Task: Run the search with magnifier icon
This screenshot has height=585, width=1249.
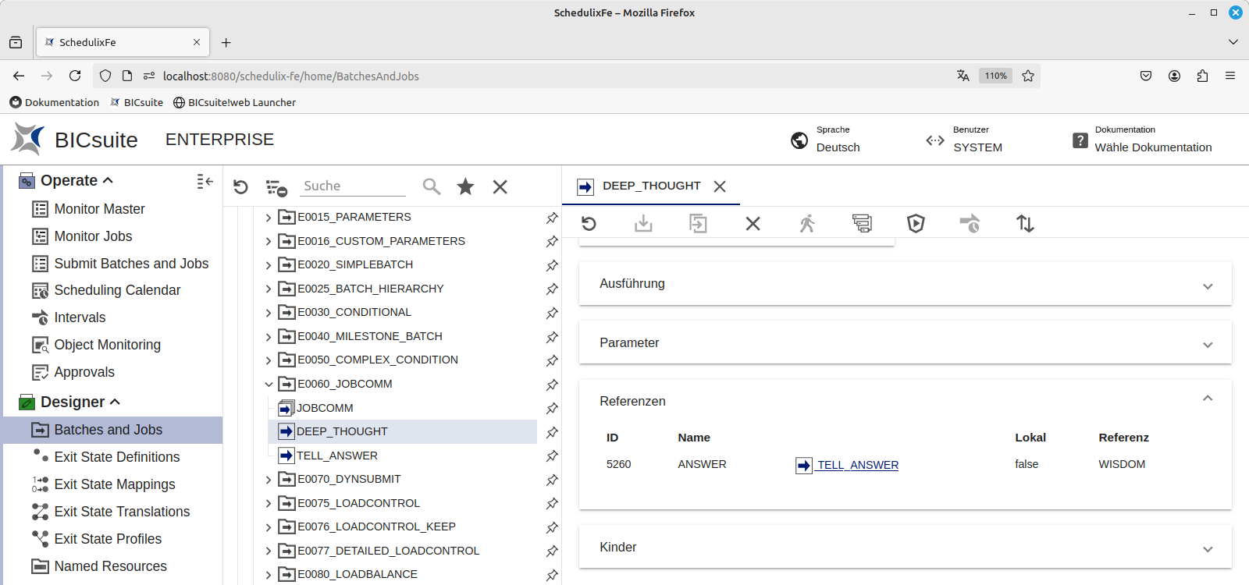Action: point(431,186)
